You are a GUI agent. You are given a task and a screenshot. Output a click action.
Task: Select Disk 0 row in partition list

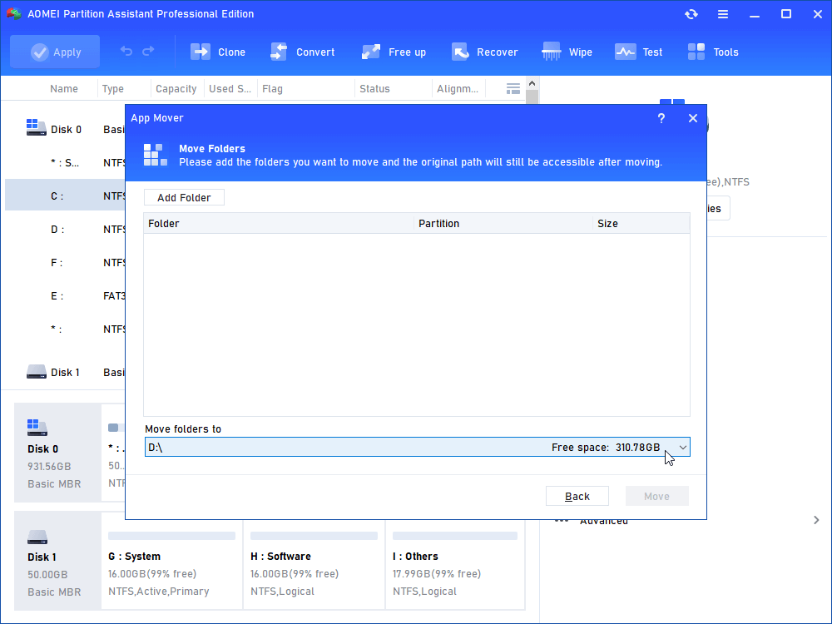[65, 130]
